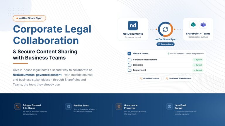
Task: Click the Corporate Legal Collaboration headline
Action: point(52,35)
